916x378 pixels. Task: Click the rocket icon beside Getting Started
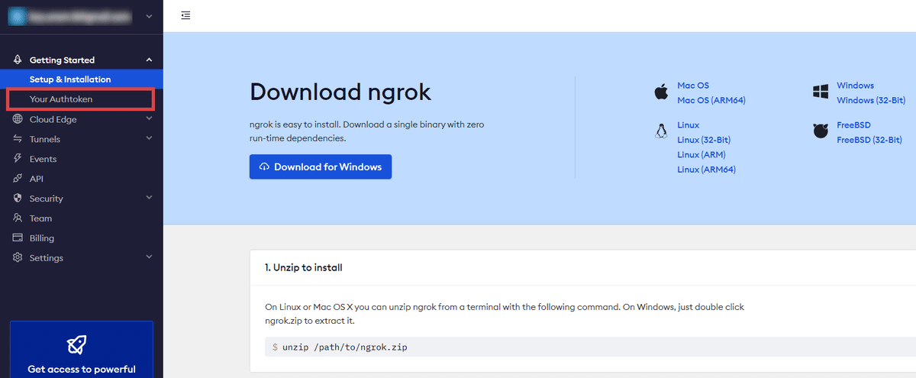tap(18, 60)
